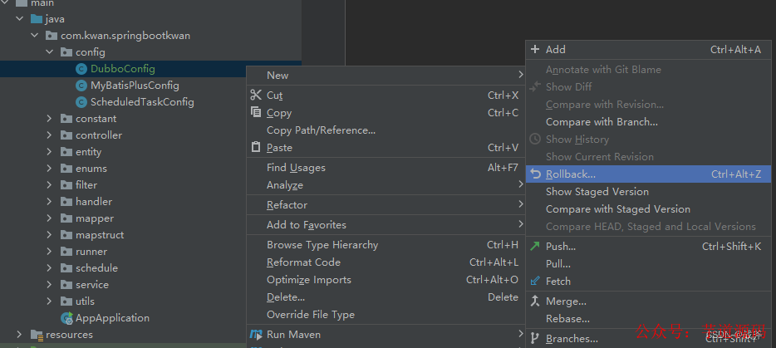Viewport: 776px width, 348px height.
Task: Click the Fetch icon in Git menu
Action: click(x=535, y=281)
